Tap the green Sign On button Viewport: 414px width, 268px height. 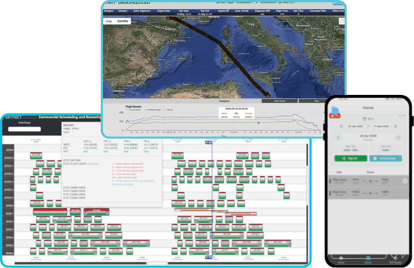coord(351,158)
